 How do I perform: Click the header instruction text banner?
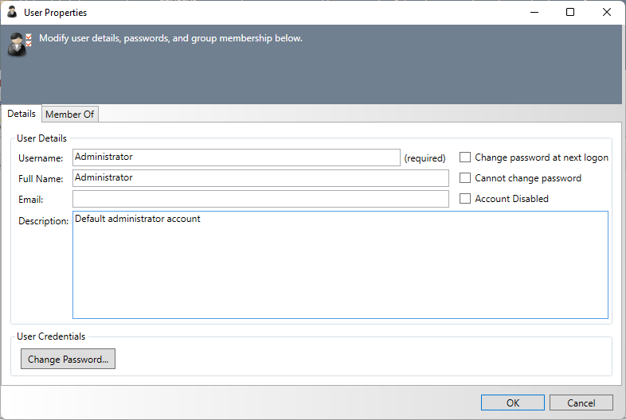click(171, 38)
